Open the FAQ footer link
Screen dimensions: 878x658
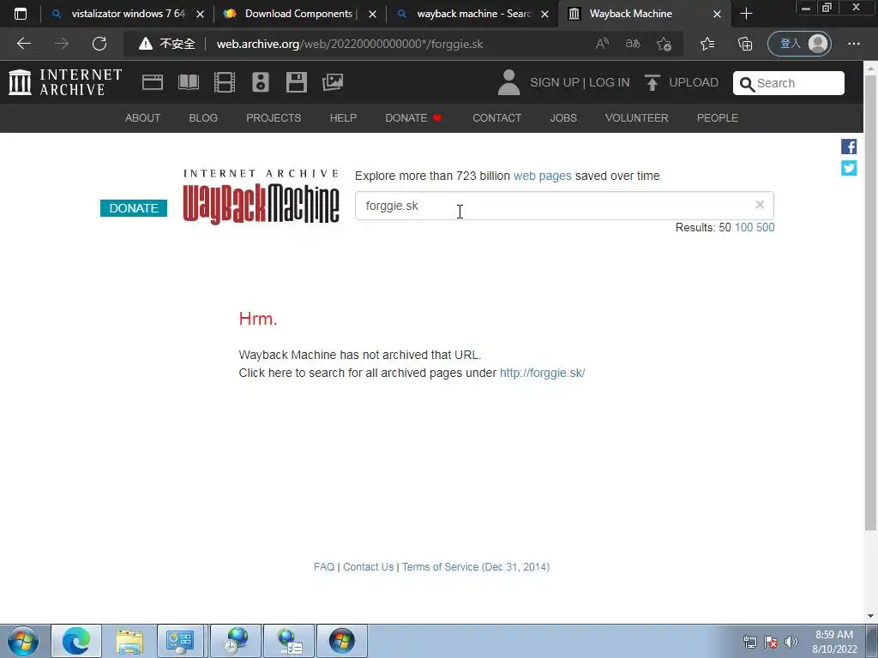[324, 567]
